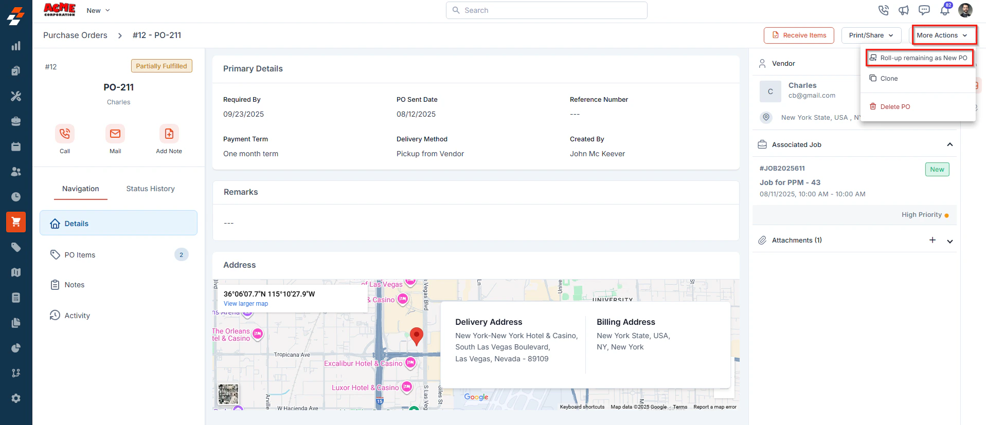Focus the Search input field
This screenshot has height=425, width=986.
(547, 10)
